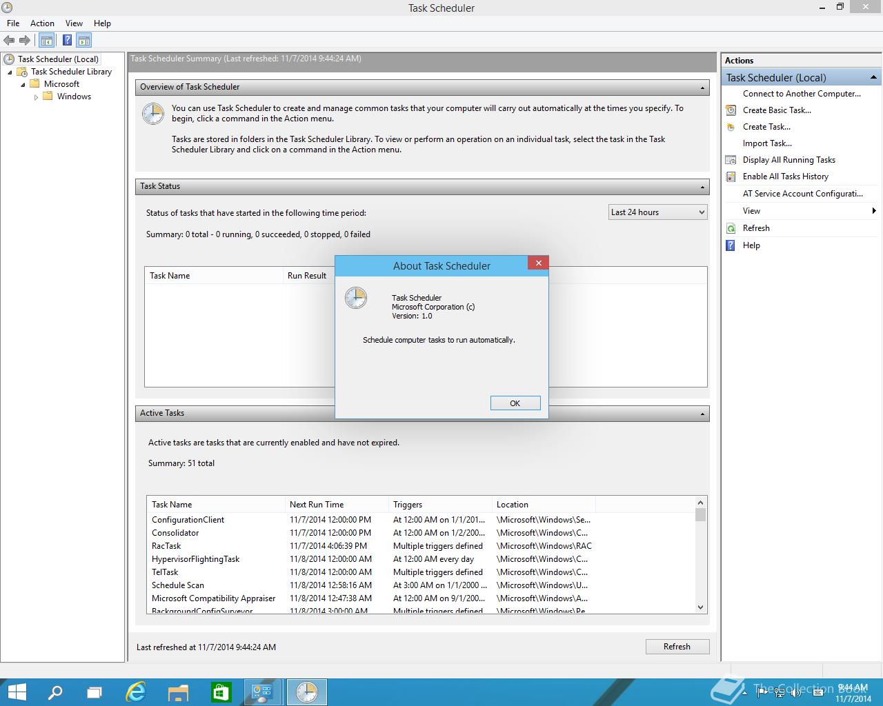Toggle the Show/Hide Action Pane icon
Screen dimensions: 883x706
(x=83, y=41)
